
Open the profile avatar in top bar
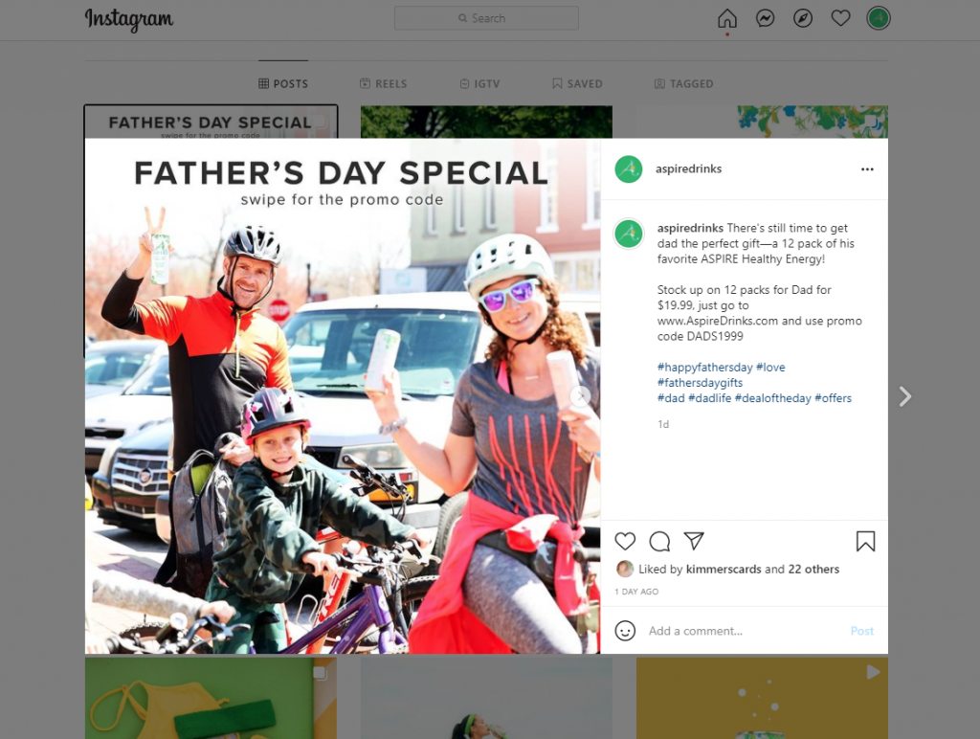coord(879,18)
